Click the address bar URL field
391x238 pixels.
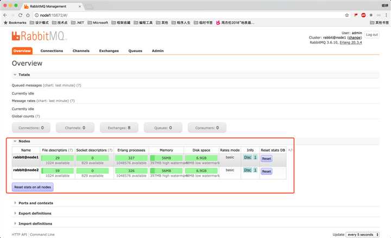(x=190, y=15)
